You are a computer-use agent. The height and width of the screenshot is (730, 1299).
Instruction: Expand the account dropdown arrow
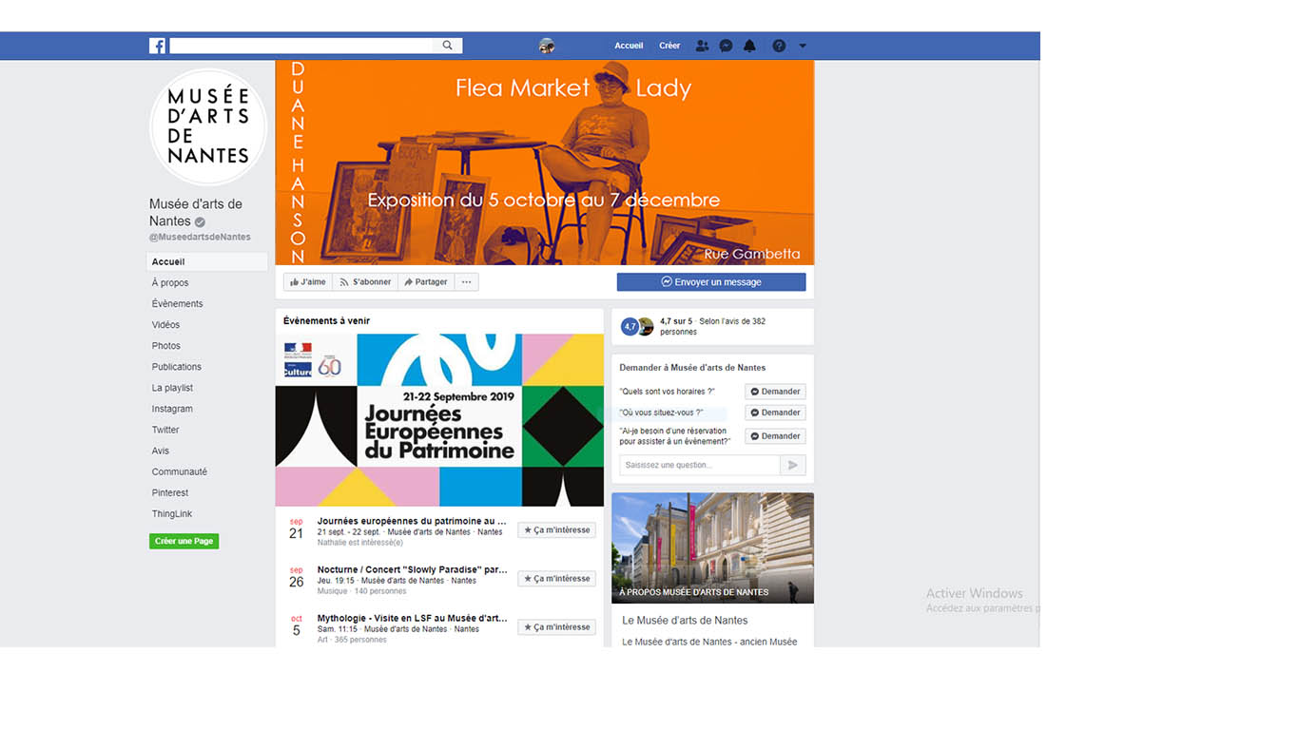point(803,46)
